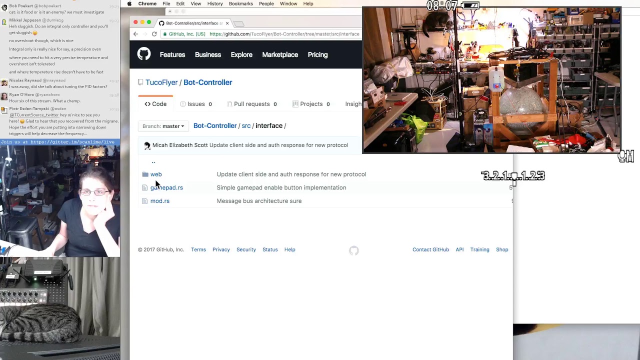Screen dimensions: 640x360
Task: Open the mod.rs file
Action: point(160,201)
